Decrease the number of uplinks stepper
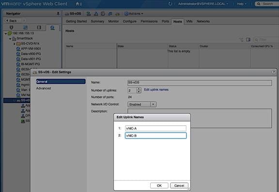The width and height of the screenshot is (279, 192). (139, 92)
